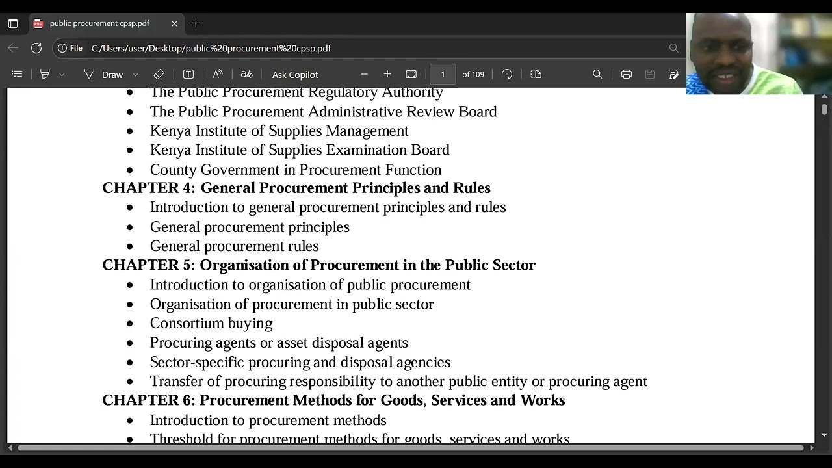Open a new browser tab

coord(196,23)
